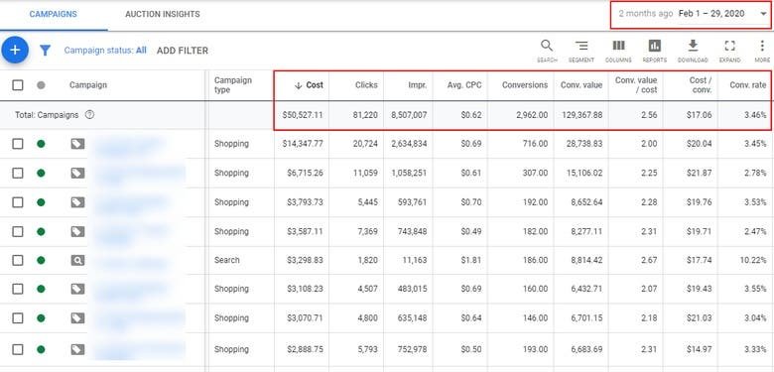Check the box for the Search campaign row
The image size is (774, 372).
click(18, 260)
